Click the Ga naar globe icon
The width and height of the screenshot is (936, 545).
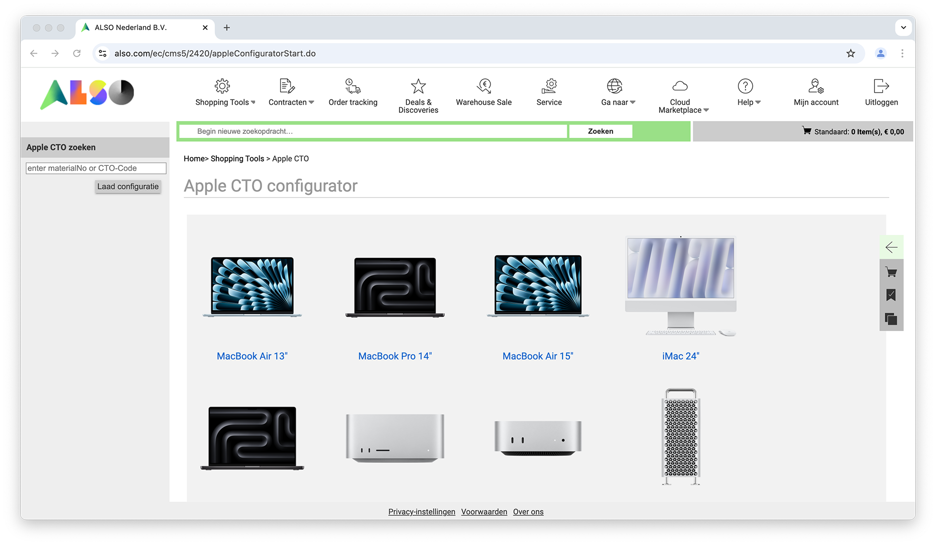pyautogui.click(x=614, y=86)
